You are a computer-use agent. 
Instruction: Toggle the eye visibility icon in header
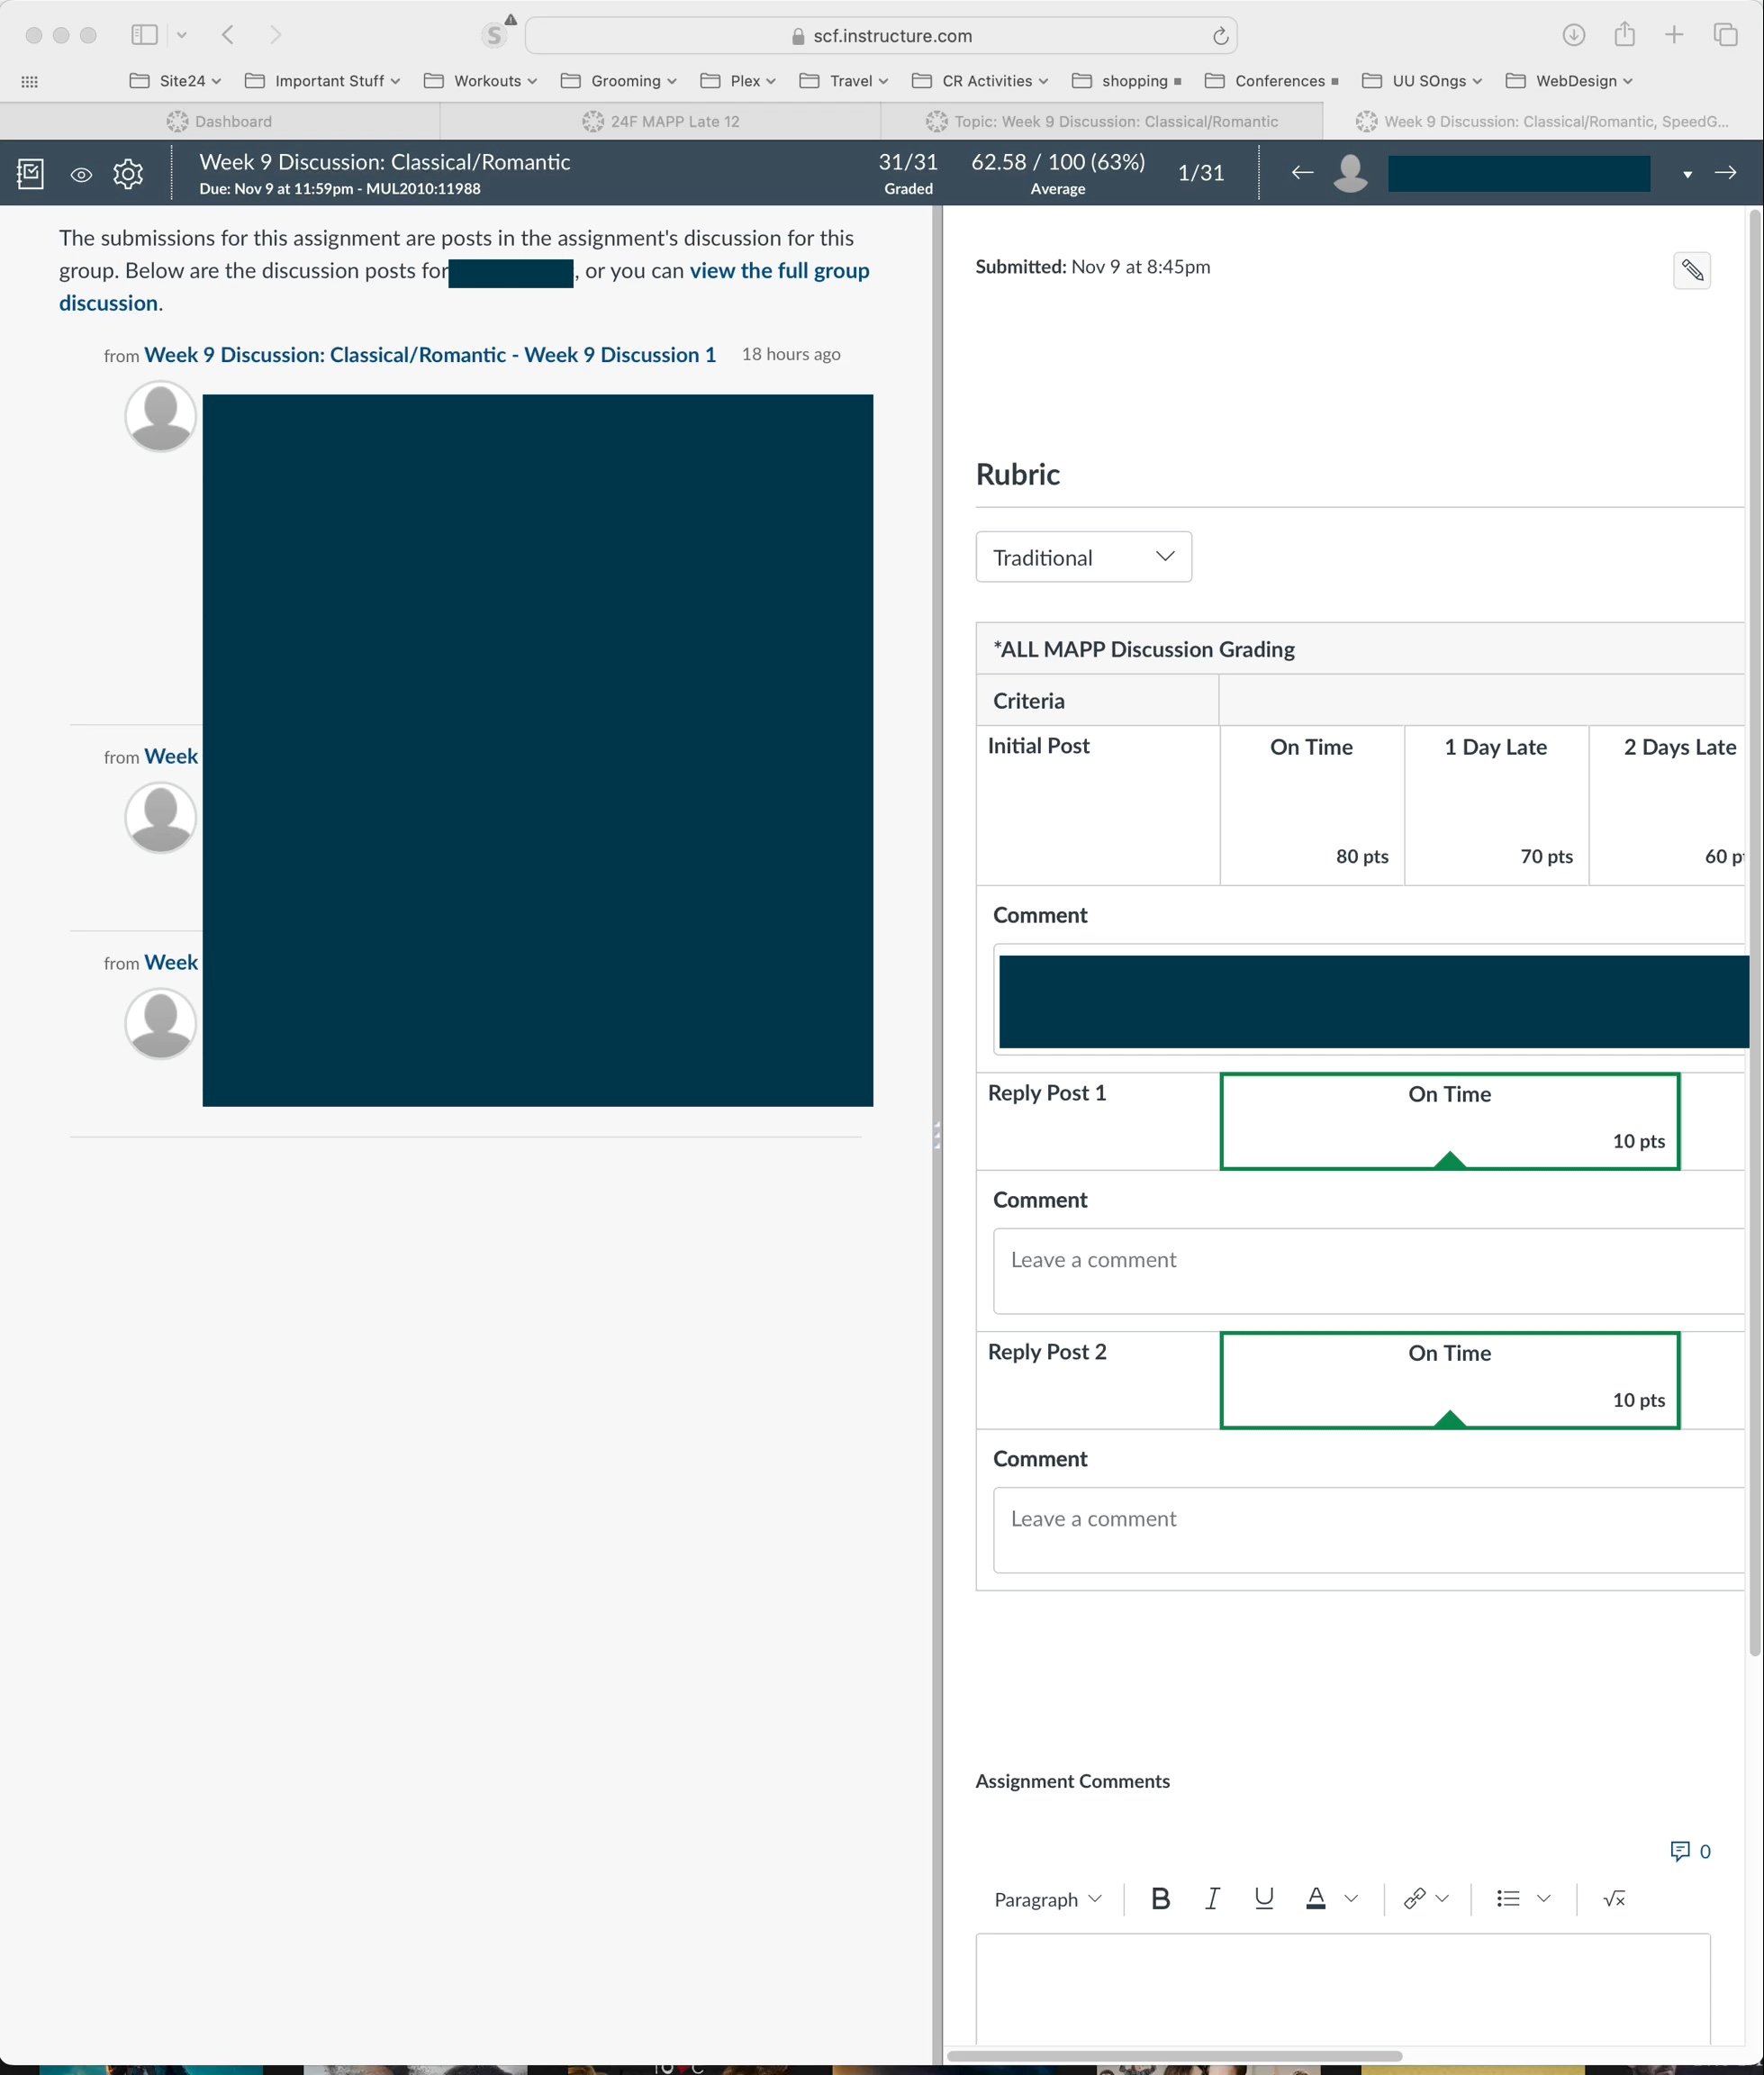(81, 175)
